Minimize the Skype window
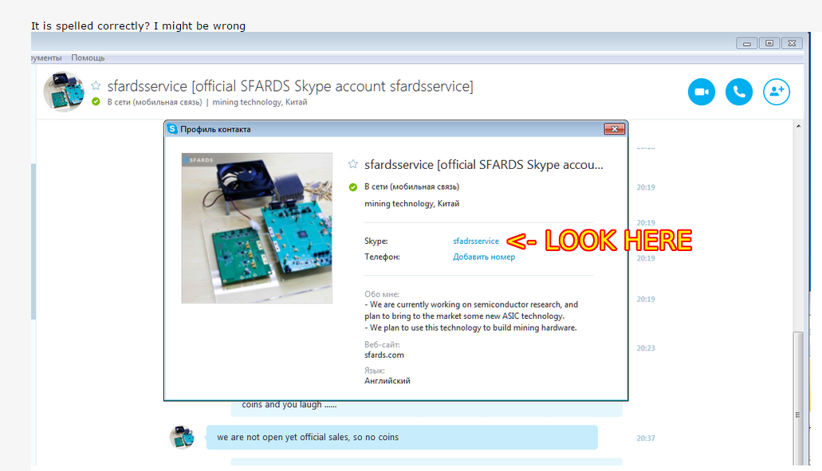The image size is (822, 471). tap(746, 44)
